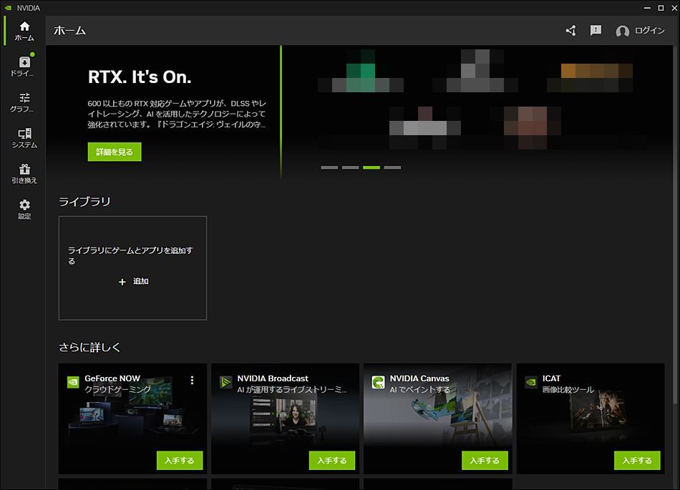Open the feedback icon next to login
This screenshot has width=680, height=490.
tap(596, 31)
